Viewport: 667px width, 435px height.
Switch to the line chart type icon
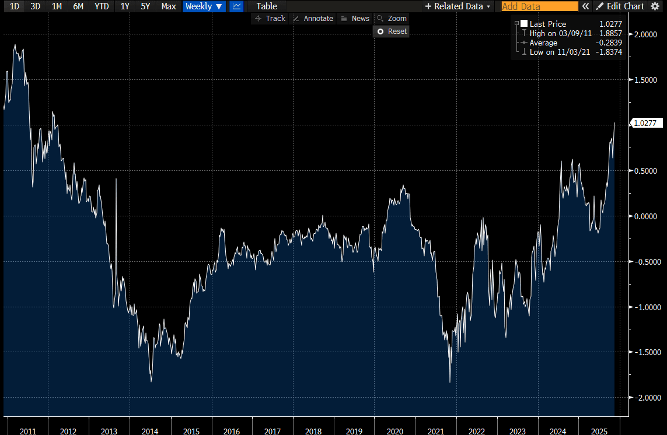tap(236, 6)
